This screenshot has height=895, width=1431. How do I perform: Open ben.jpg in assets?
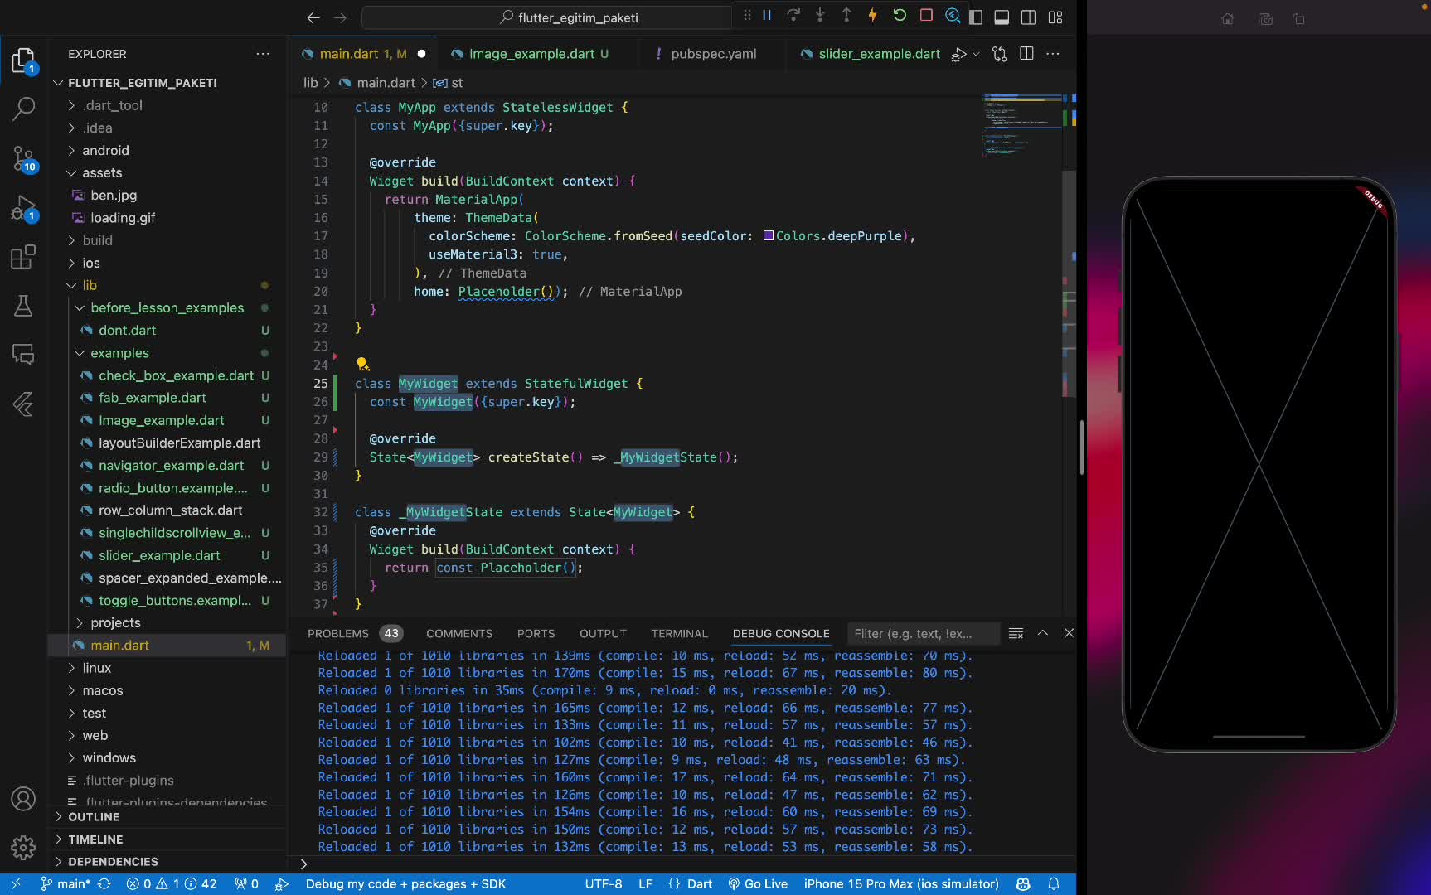114,195
